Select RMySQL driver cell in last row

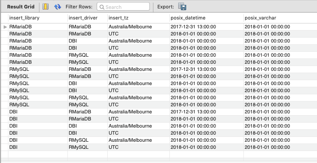point(87,147)
